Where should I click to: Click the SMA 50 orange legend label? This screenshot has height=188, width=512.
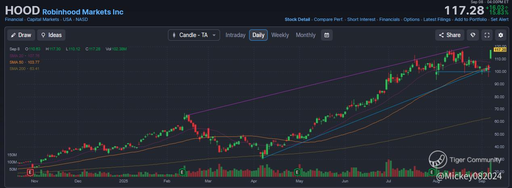coord(25,62)
